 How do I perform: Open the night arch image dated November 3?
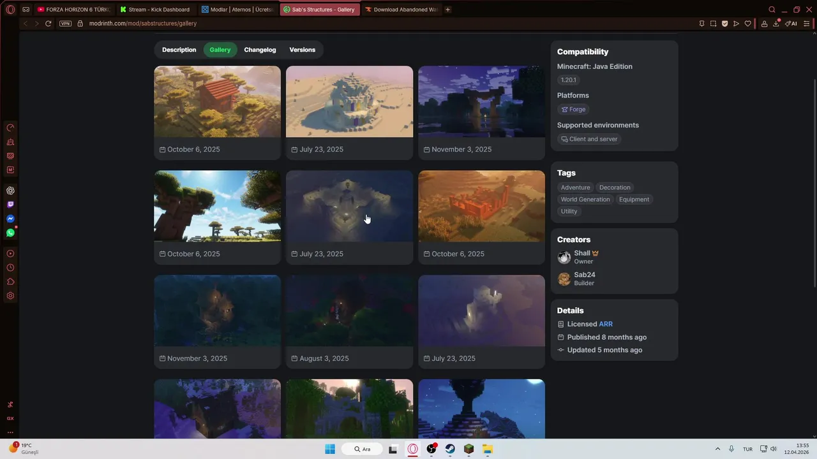[481, 101]
